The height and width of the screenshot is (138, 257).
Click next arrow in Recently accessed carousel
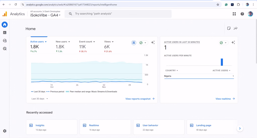240,128
